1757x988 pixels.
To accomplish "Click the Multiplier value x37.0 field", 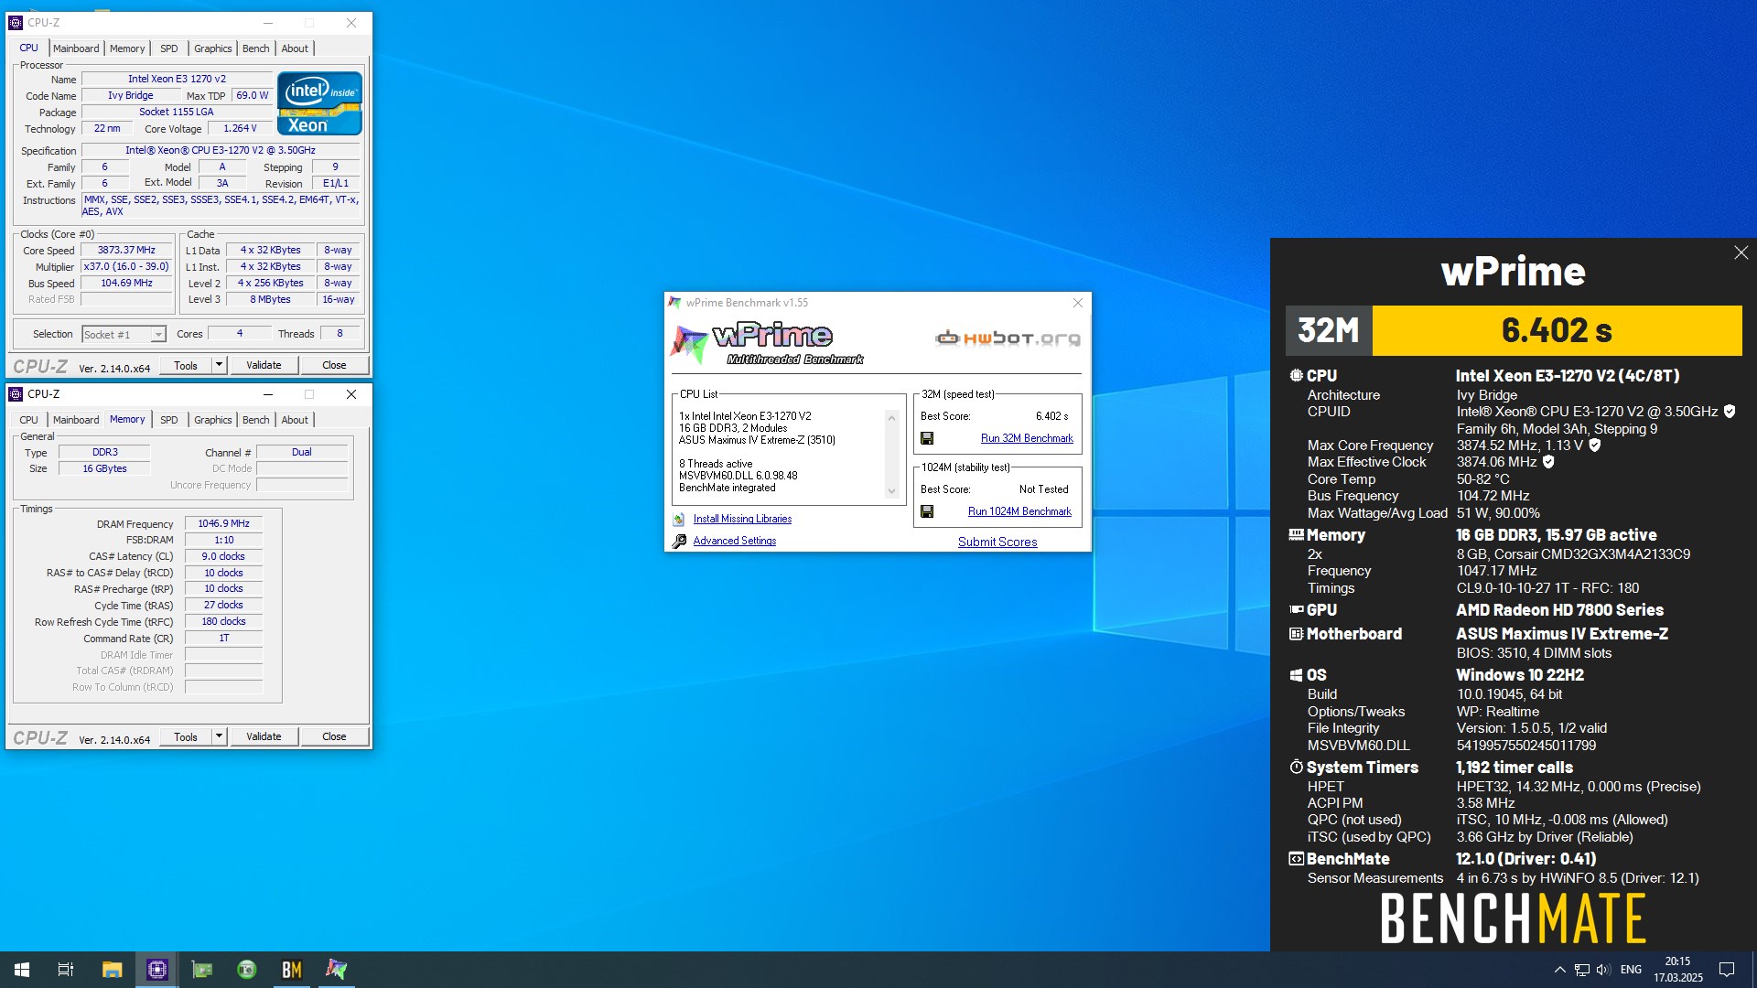I will [x=126, y=266].
